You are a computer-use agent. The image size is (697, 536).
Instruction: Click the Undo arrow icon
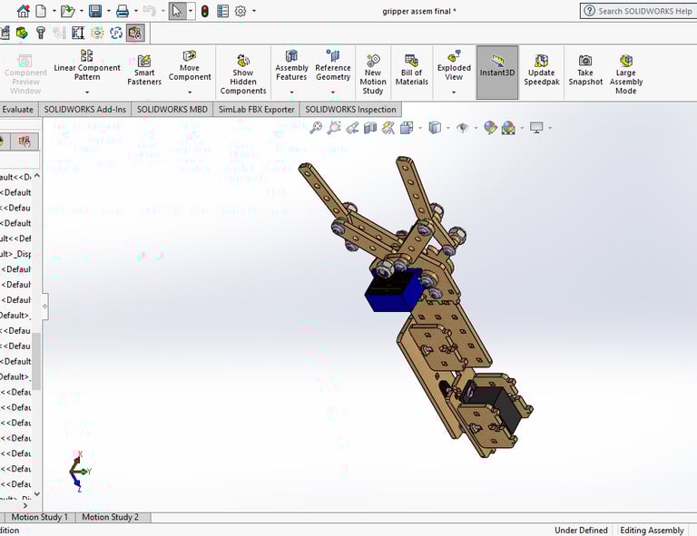pos(150,11)
